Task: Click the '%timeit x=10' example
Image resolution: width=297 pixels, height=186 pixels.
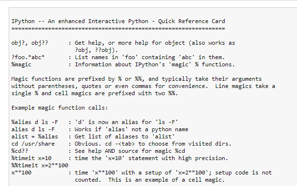Action: click(x=31, y=158)
